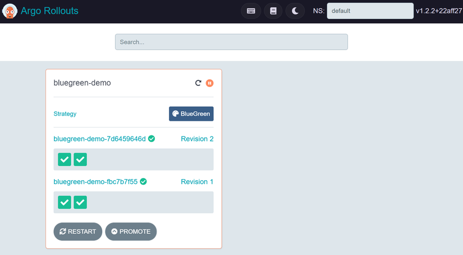Click the palette icon in BlueGreen badge
463x255 pixels.
[x=176, y=114]
